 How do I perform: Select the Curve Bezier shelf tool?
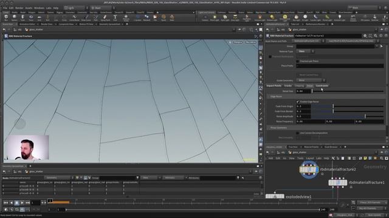click(74, 18)
